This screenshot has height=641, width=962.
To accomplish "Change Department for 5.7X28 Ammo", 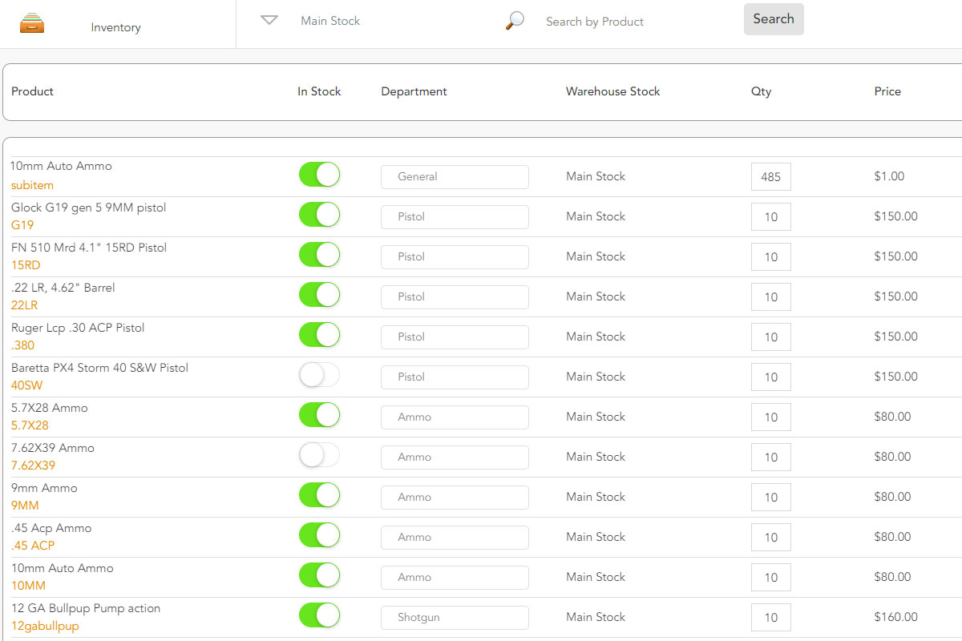I will 455,417.
